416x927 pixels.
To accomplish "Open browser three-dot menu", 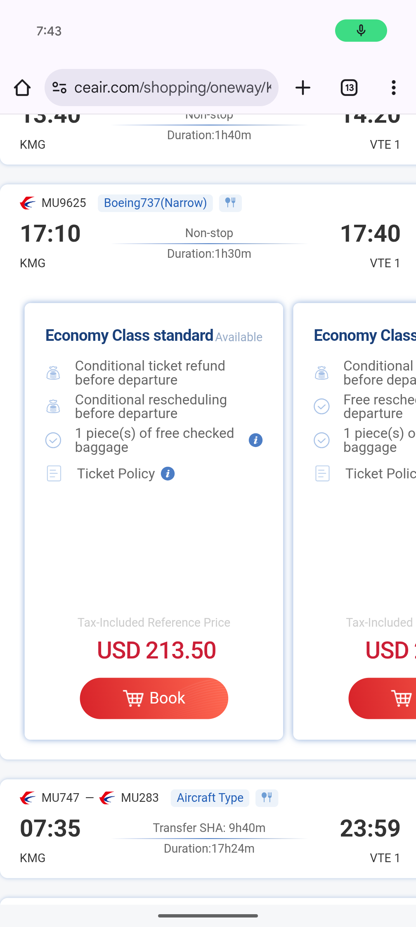I will coord(394,88).
